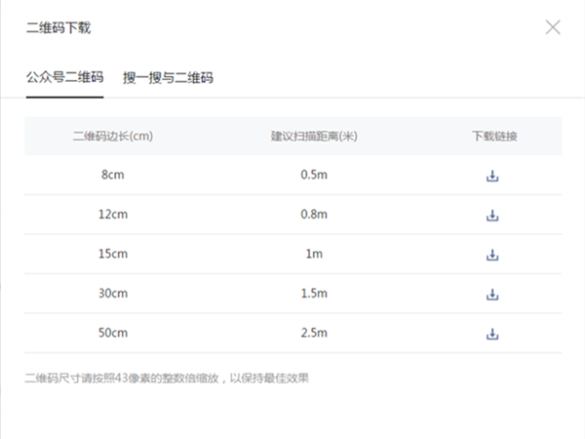Click the 二维码边长(cm) column header
The height and width of the screenshot is (439, 585).
tap(112, 137)
